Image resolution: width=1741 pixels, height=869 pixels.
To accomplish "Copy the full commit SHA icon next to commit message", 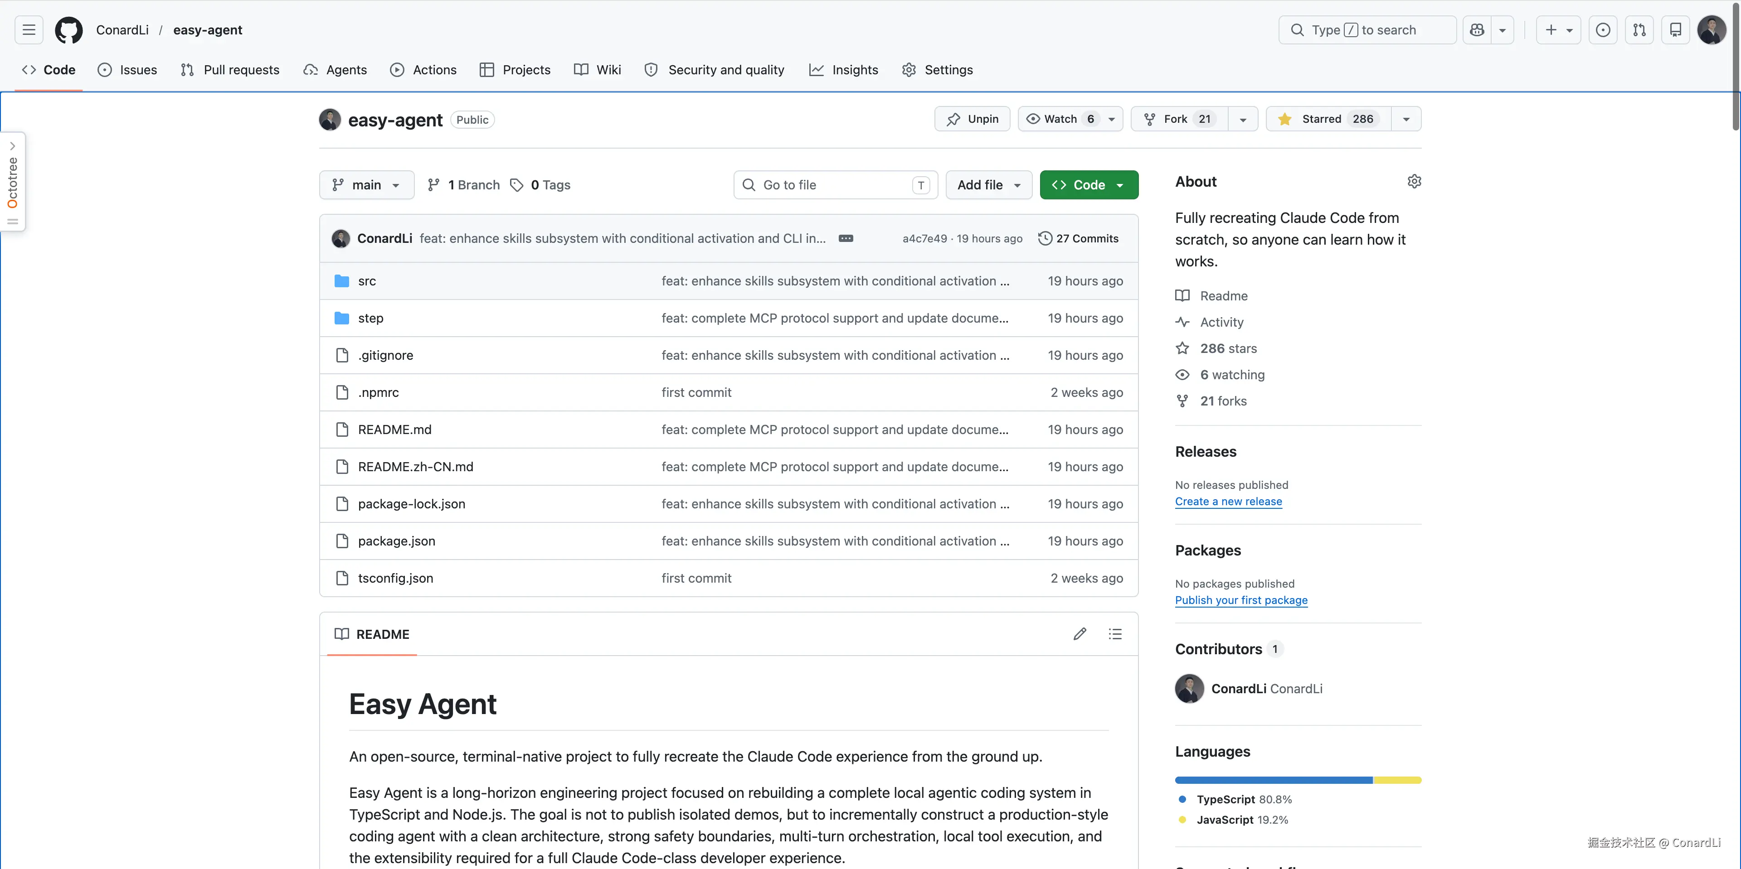I will click(x=846, y=238).
